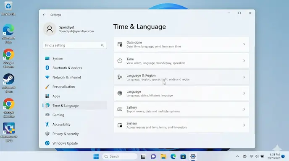
Task: Open Bluetooth & devices category
Action: (67, 68)
